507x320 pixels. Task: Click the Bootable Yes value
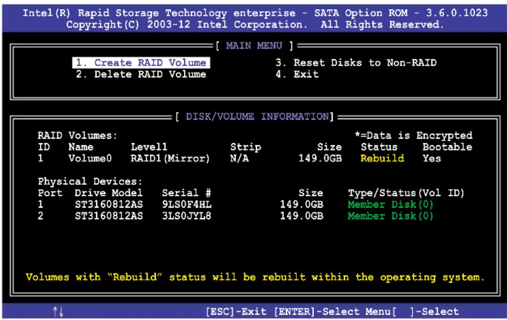(432, 158)
